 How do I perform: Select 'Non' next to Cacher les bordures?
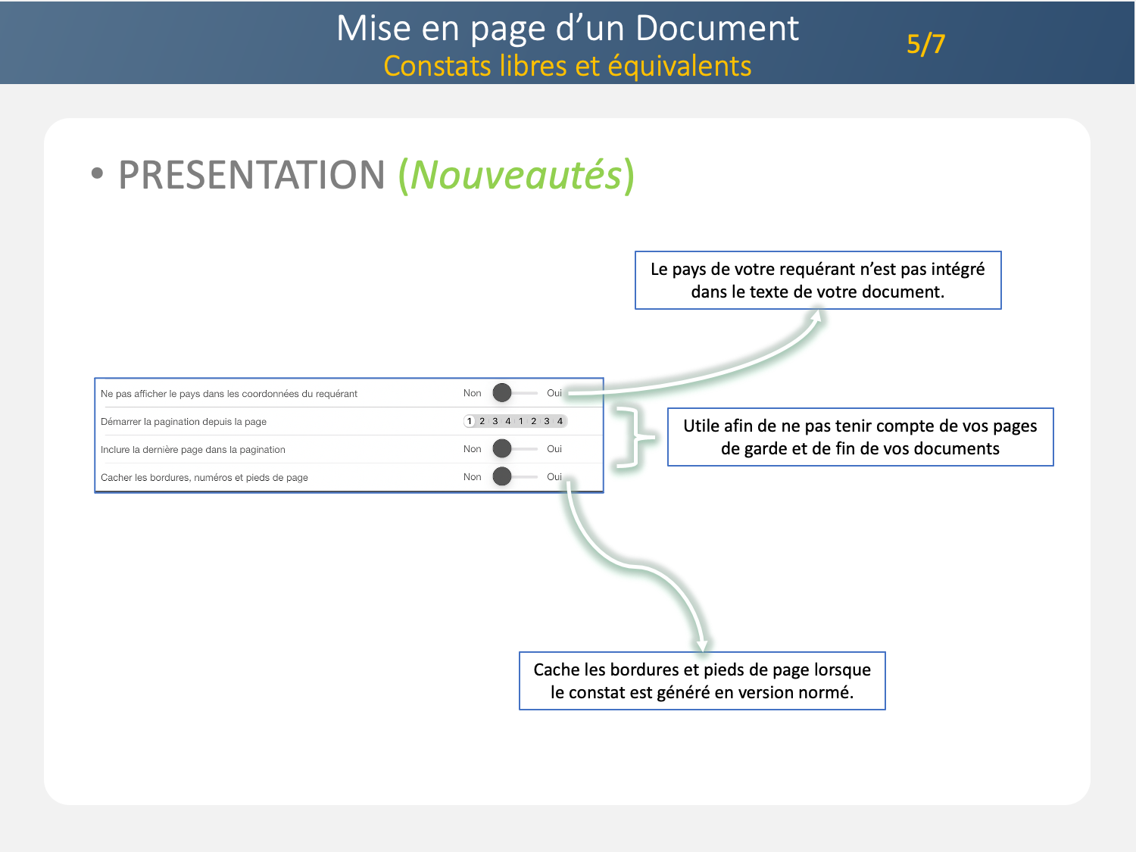pyautogui.click(x=472, y=477)
